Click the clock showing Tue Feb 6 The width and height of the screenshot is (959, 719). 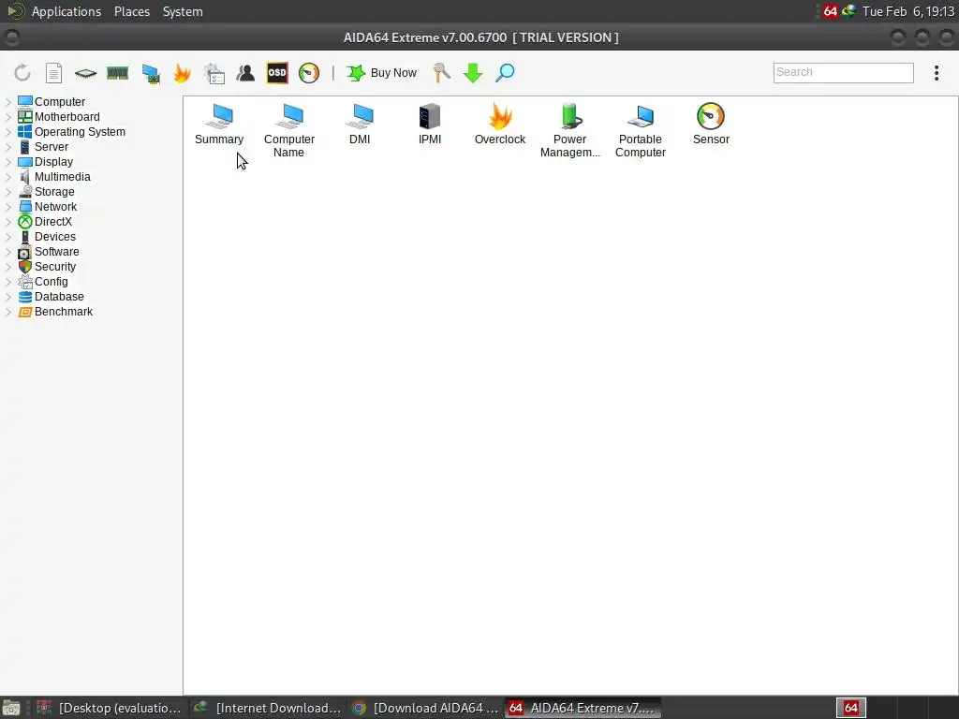click(x=908, y=11)
